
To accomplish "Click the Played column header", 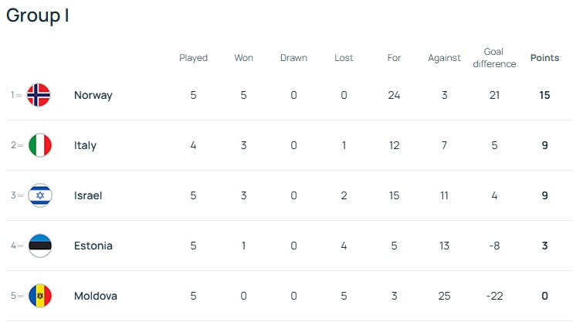I will pos(193,58).
